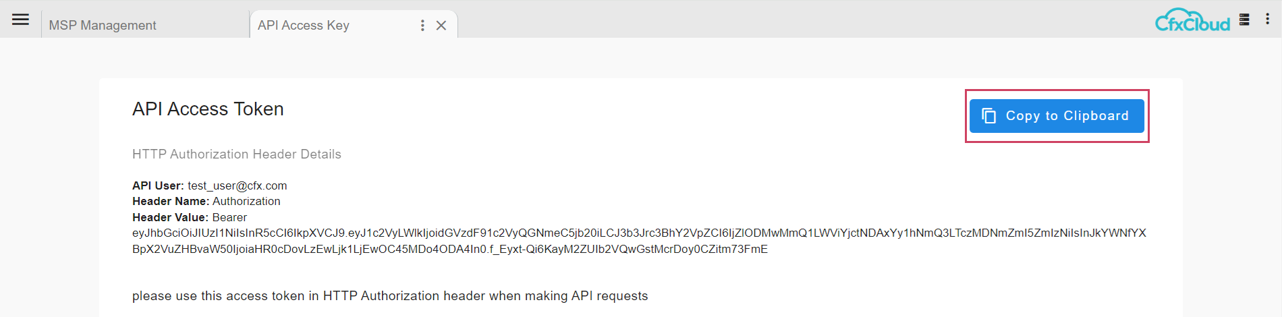
Task: Select the API Access Key tab
Action: (x=304, y=25)
